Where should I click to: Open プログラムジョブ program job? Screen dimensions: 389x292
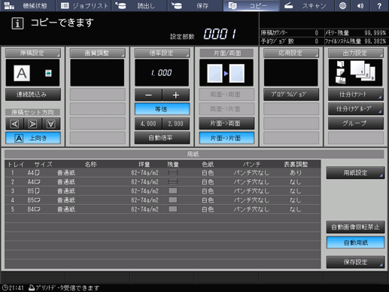291,94
